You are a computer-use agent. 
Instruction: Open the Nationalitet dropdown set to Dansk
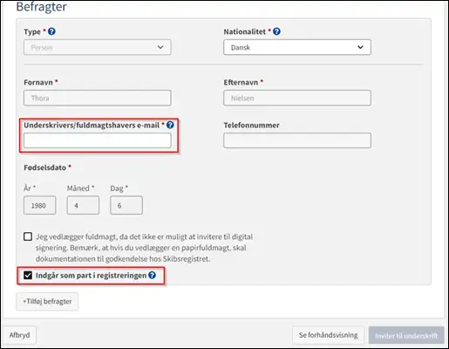click(297, 47)
